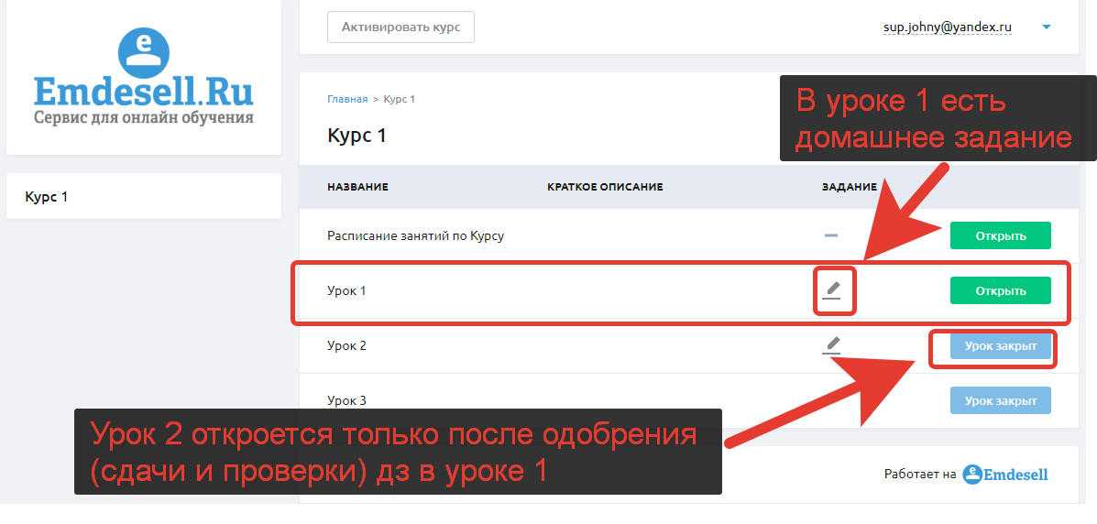Open the pencil task icon for Урок 2
The image size is (1097, 524).
pyautogui.click(x=831, y=344)
